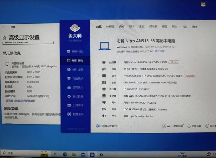The height and width of the screenshot is (158, 216).
Task: Open Settings gear in taskbar
Action: [x=101, y=155]
